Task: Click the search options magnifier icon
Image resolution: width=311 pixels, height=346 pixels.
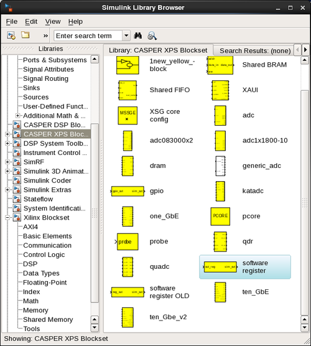Action: coord(152,35)
